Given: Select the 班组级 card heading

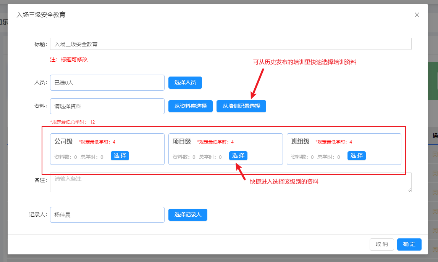Looking at the screenshot, I should point(300,142).
